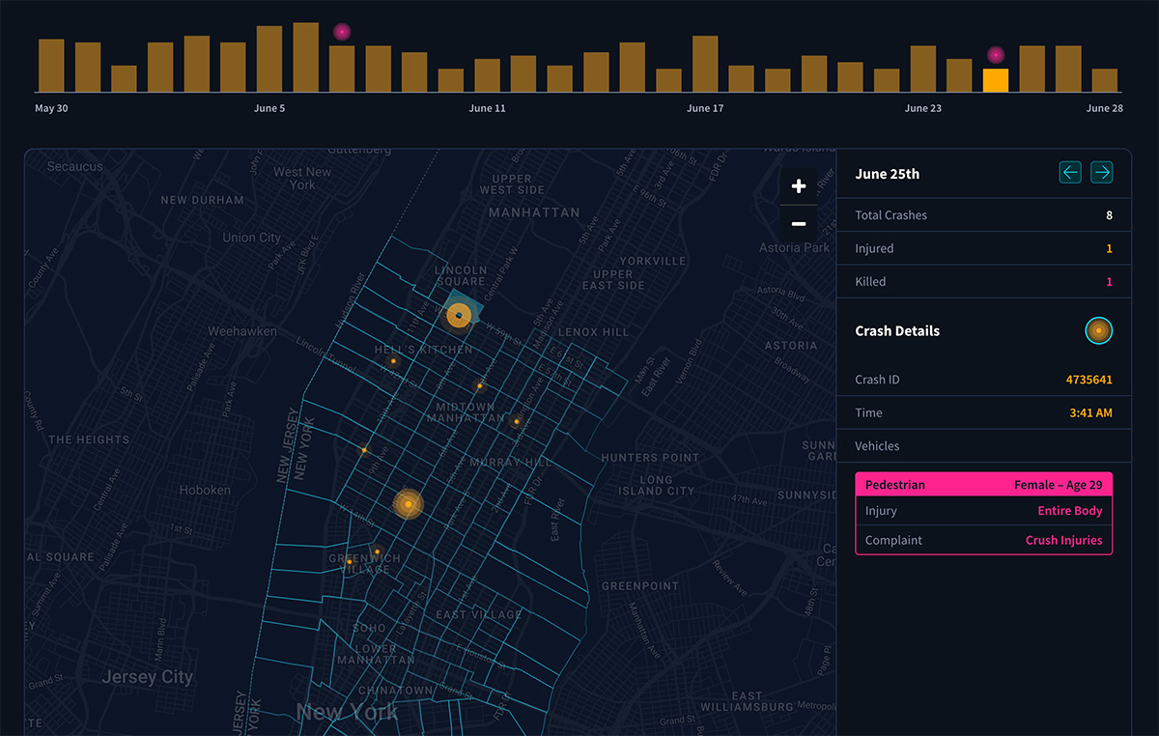
Task: Click the map zoom in plus button
Action: click(798, 187)
